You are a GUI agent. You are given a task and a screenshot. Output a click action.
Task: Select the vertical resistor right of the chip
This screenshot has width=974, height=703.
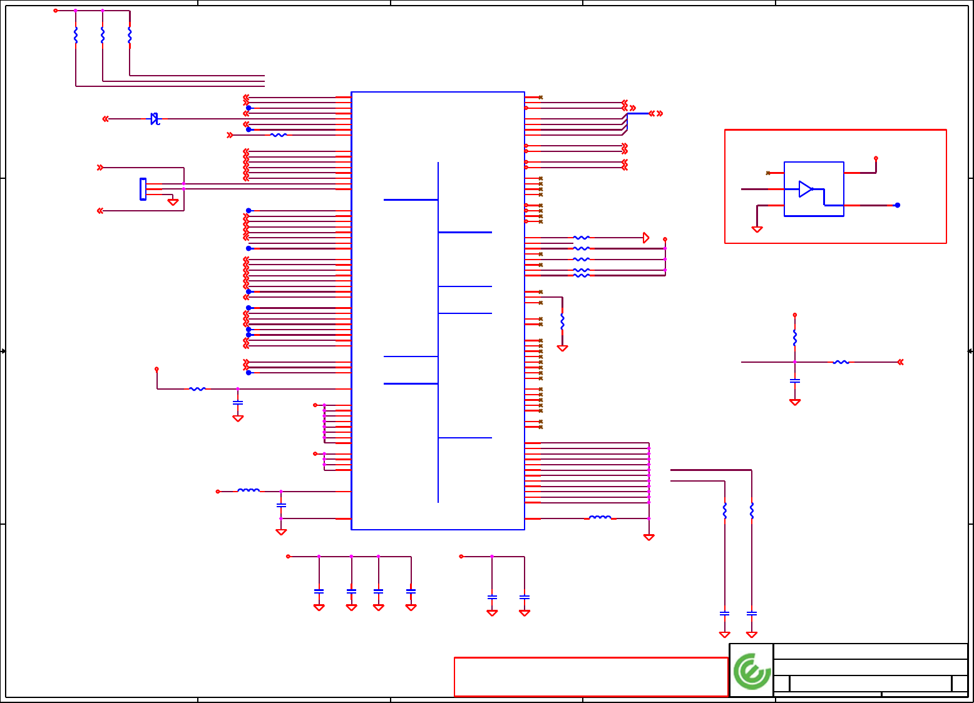point(562,321)
